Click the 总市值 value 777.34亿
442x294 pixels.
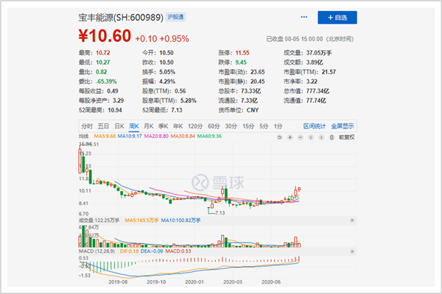pyautogui.click(x=318, y=91)
